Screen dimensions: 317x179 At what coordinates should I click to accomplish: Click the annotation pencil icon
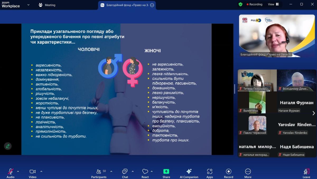(x=8, y=146)
